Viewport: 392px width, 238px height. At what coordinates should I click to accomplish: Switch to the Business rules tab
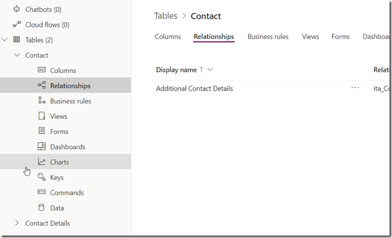(268, 37)
